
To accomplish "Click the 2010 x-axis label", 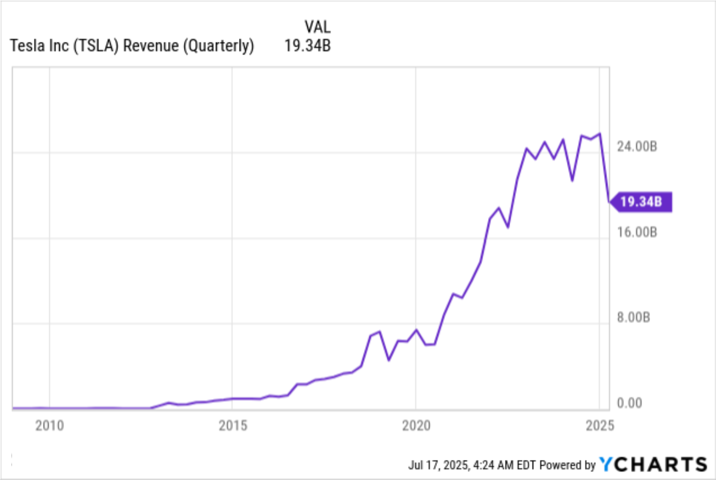I will coord(50,426).
